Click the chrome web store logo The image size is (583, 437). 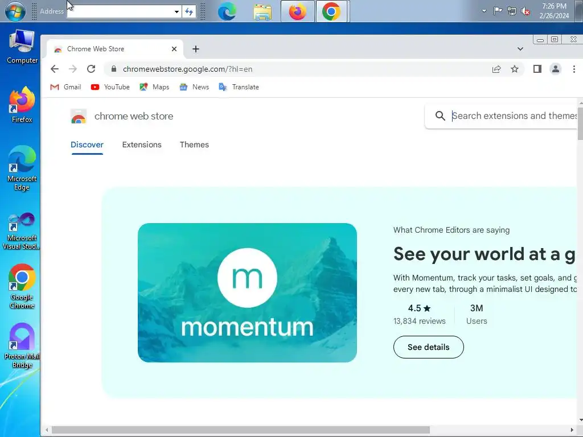pyautogui.click(x=122, y=116)
